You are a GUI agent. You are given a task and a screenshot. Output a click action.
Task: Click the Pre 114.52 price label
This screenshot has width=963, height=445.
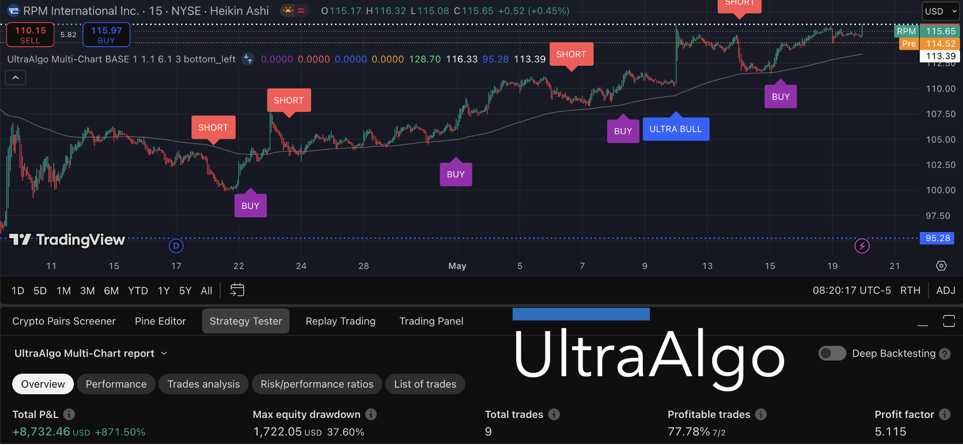coord(929,44)
